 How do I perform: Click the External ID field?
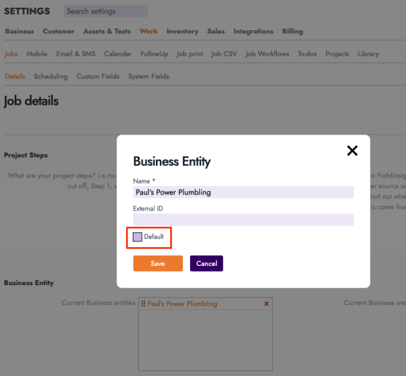pyautogui.click(x=243, y=220)
